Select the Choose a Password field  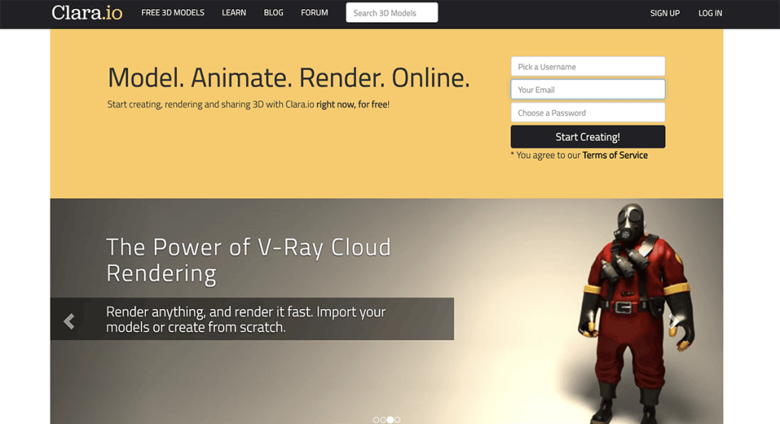coord(587,113)
